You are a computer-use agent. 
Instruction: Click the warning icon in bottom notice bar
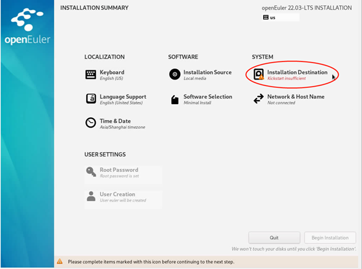pos(60,261)
